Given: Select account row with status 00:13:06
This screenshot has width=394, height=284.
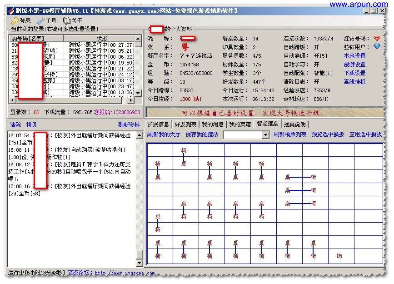Looking at the screenshot, I should pos(72,92).
